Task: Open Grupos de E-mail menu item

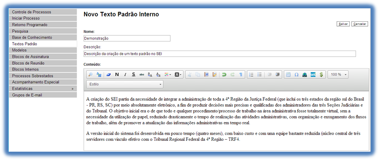Action: click(x=43, y=95)
